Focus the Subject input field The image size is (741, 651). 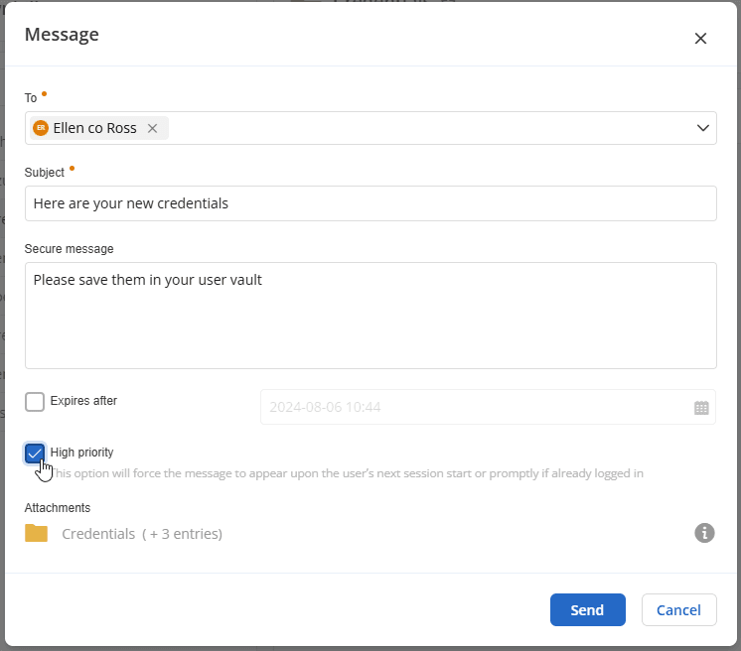coord(370,203)
